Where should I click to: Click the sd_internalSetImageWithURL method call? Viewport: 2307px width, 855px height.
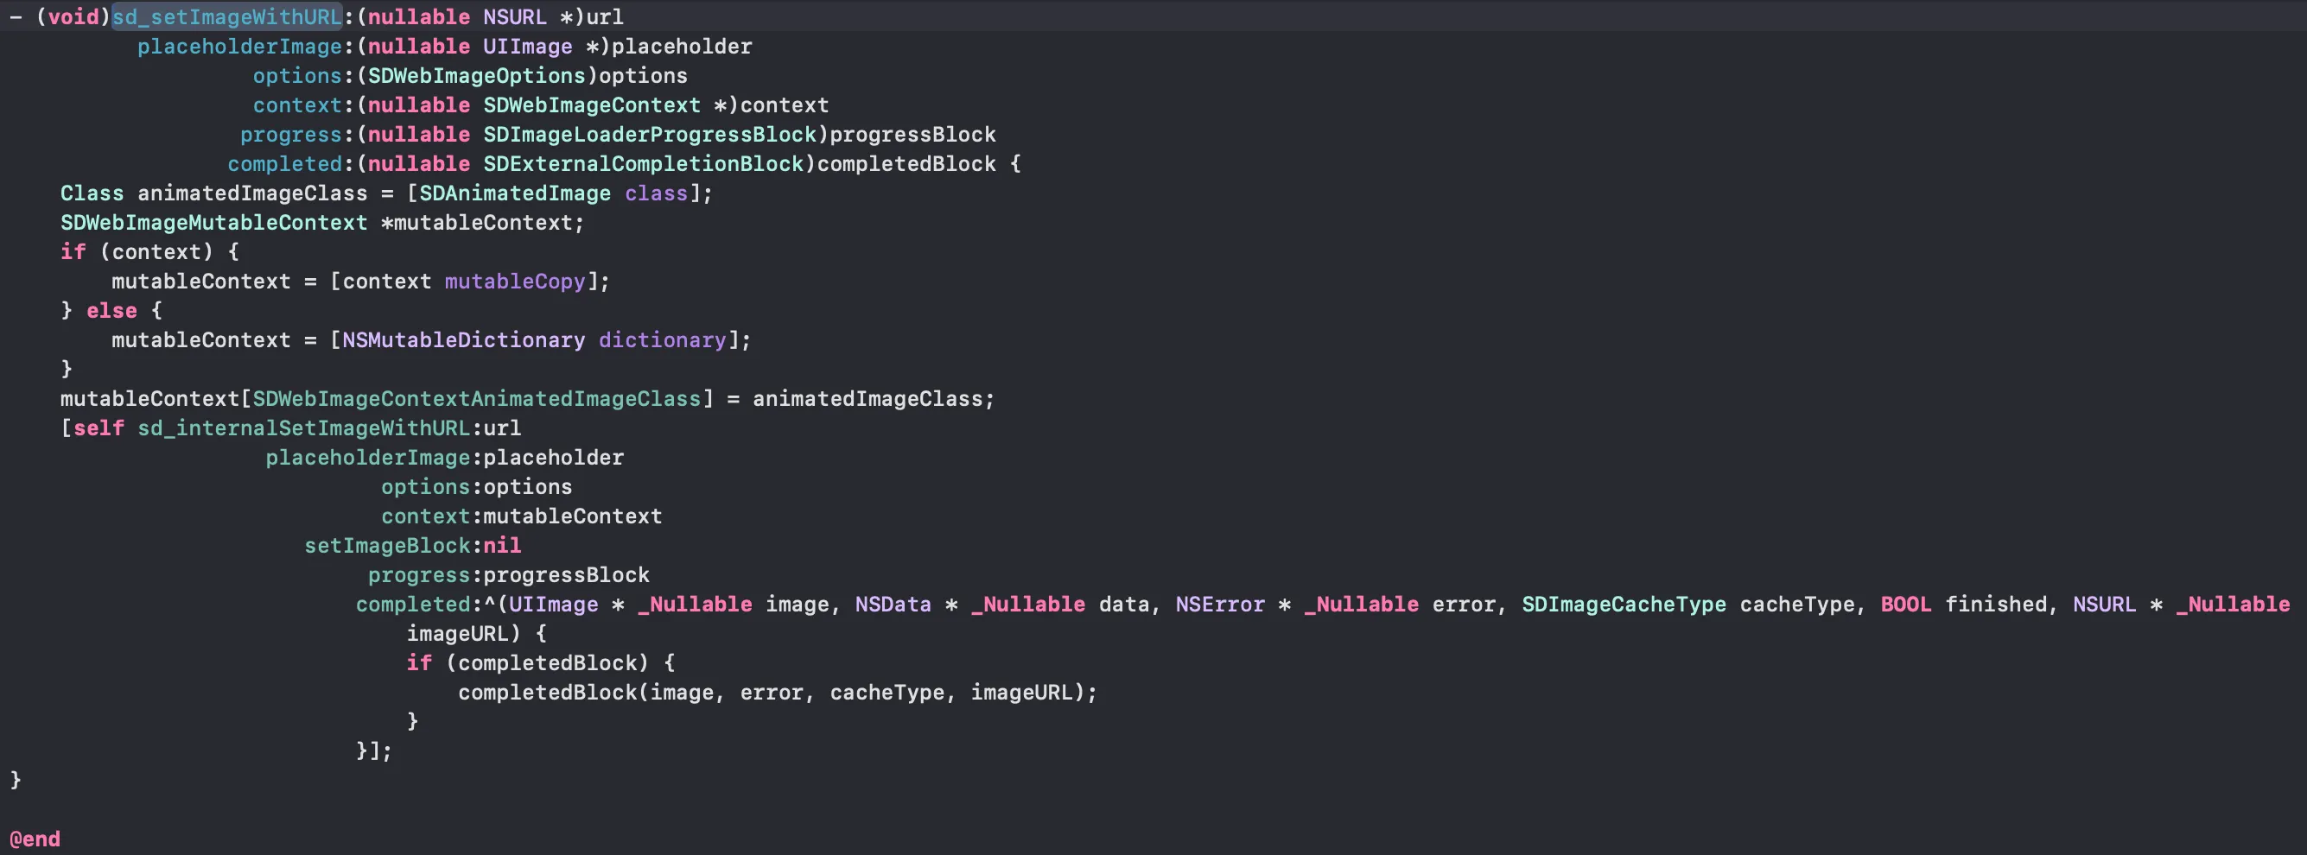point(303,428)
